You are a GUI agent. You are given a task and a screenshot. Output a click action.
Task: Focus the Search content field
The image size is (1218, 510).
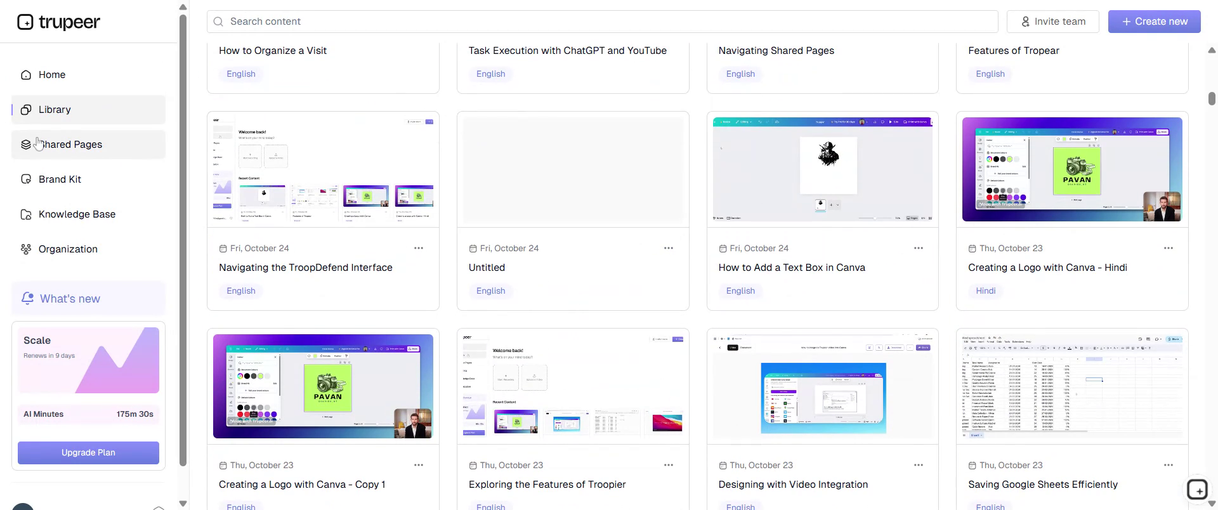pos(602,22)
